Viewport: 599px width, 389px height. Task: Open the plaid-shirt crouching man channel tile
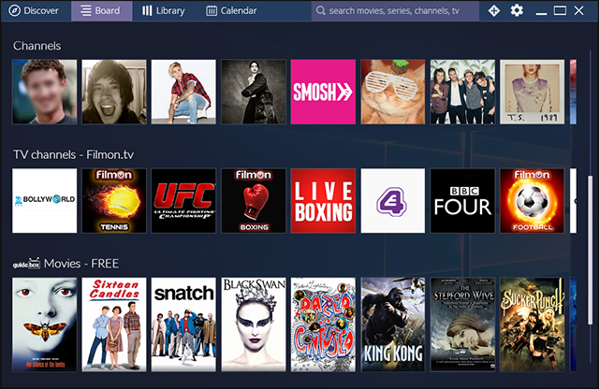coord(183,92)
